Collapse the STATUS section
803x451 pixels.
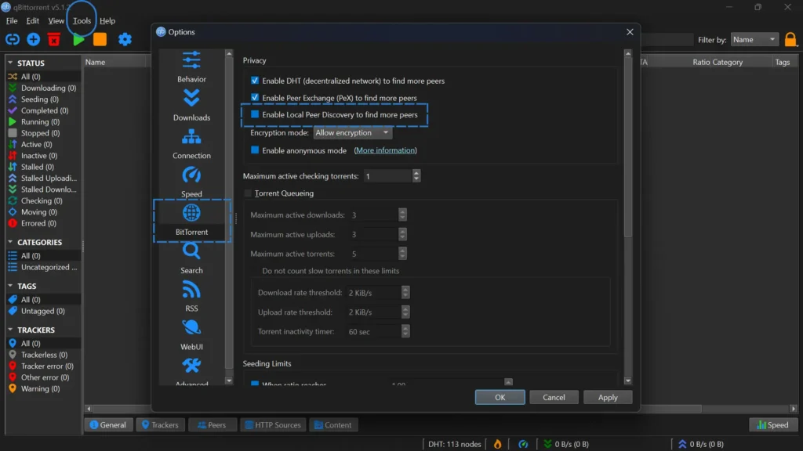point(10,63)
